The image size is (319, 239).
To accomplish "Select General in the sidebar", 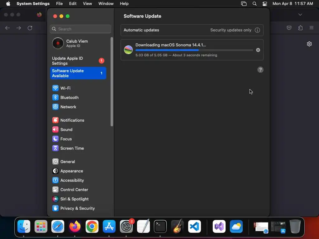I will tap(78, 162).
